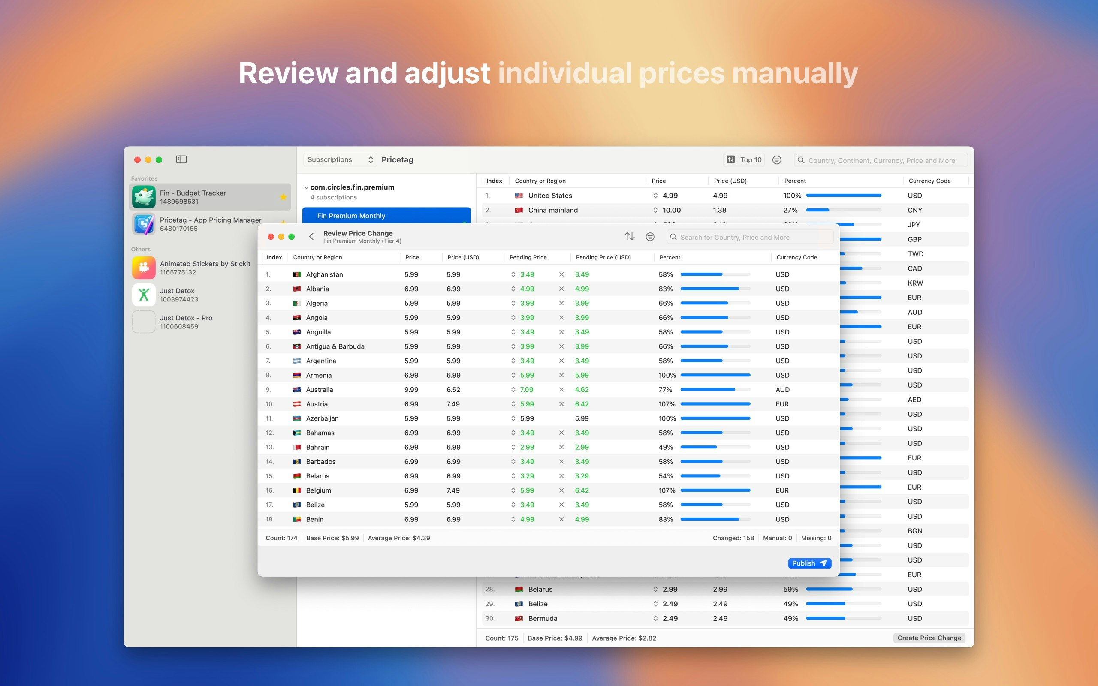
Task: Click the United States flag in main table
Action: (x=519, y=196)
